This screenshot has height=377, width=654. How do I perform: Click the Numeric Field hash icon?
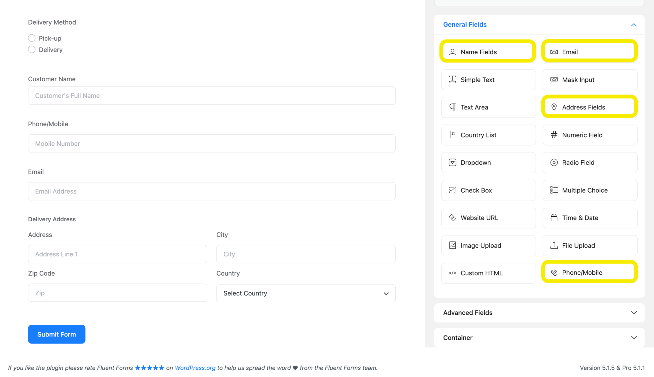554,135
